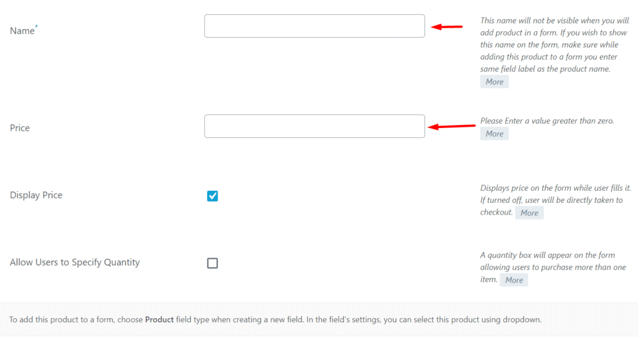Screen dimensions: 638x342
Task: Click the Display Price label text
Action: coord(36,195)
